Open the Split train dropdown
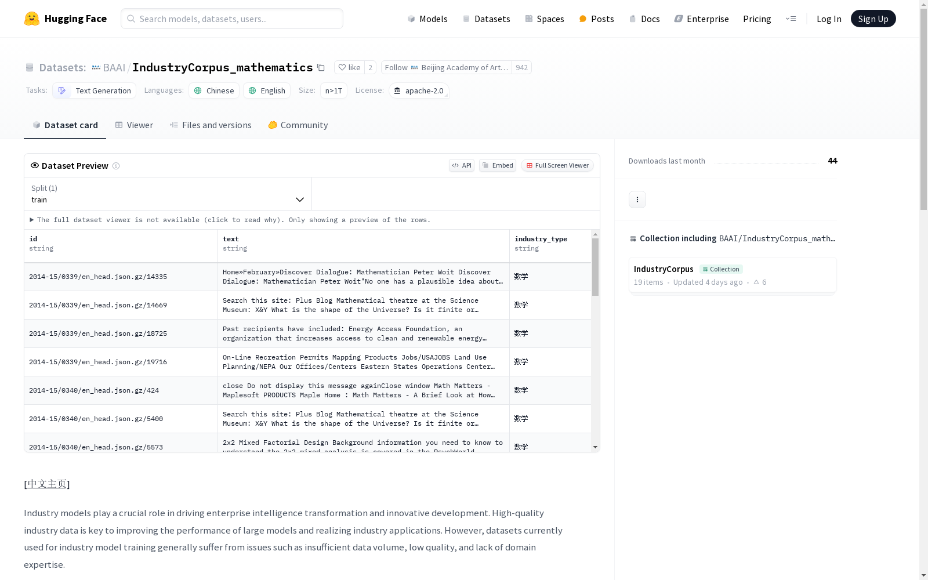 pos(168,194)
